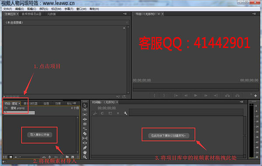This screenshot has height=166, width=262.
Task: Open the 字幕(T) menu
Action: coord(69,9)
